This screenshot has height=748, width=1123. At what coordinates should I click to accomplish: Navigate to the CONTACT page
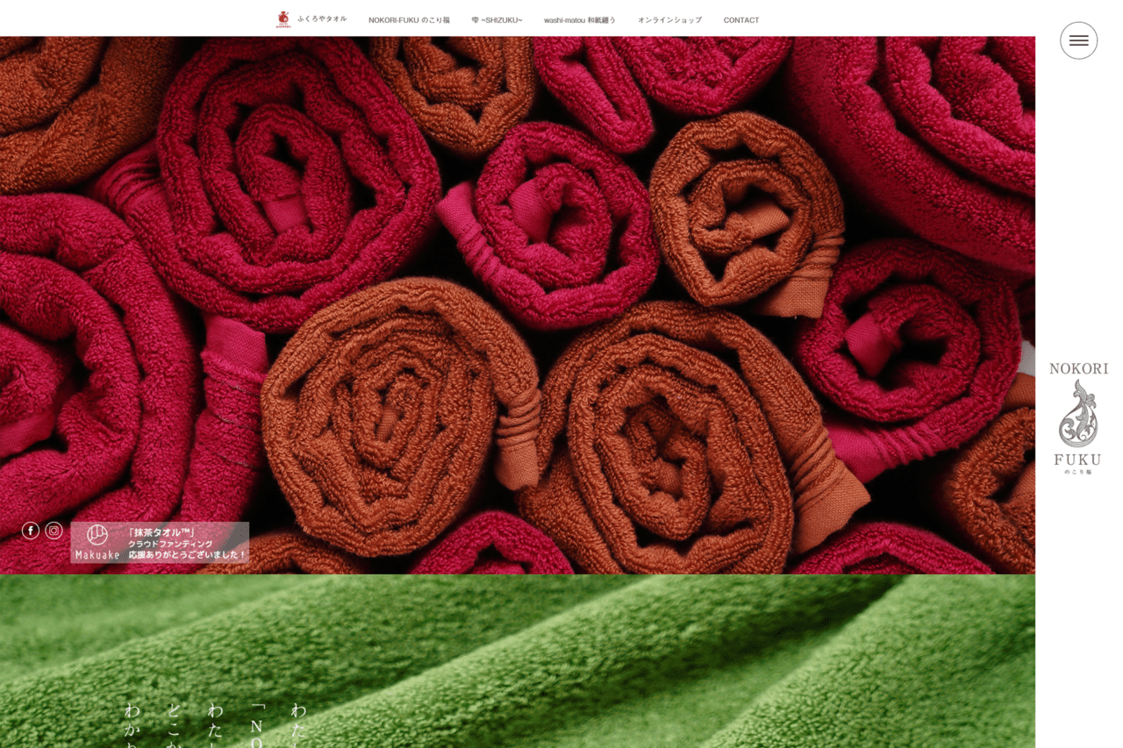(x=741, y=20)
